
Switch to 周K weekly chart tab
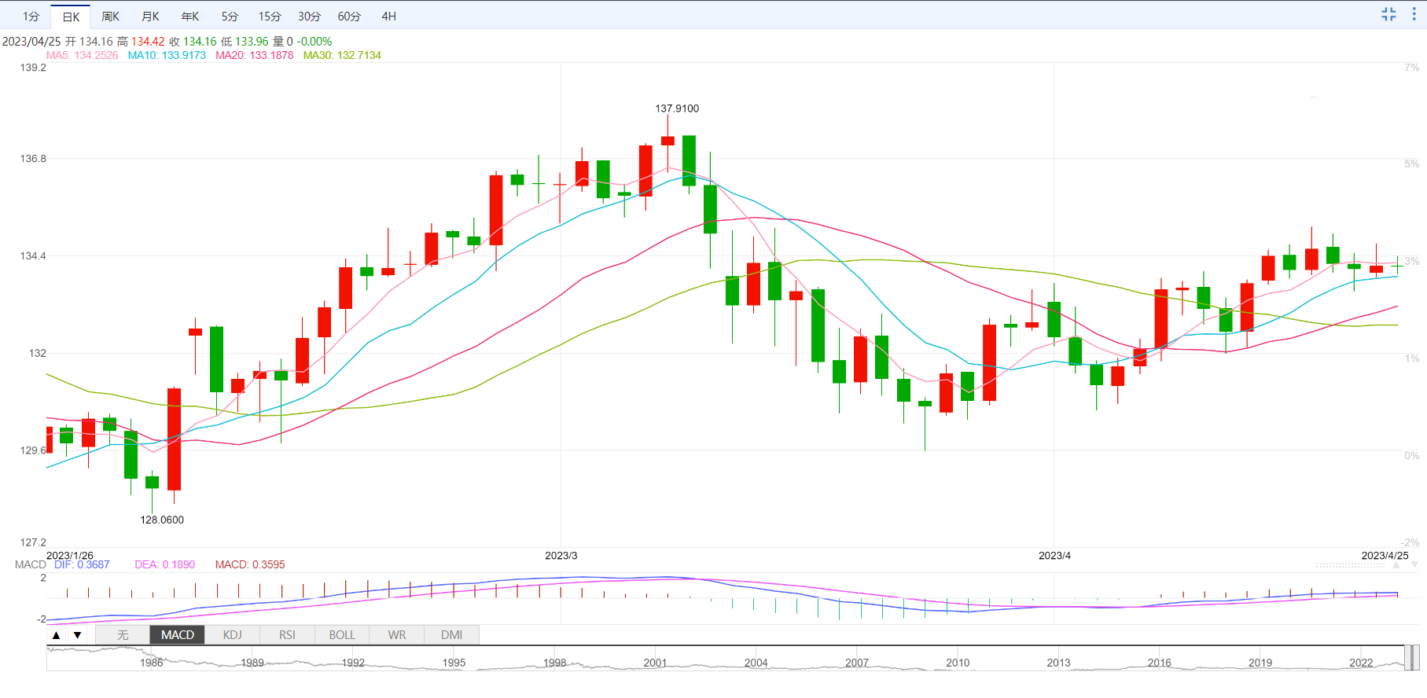pos(111,17)
